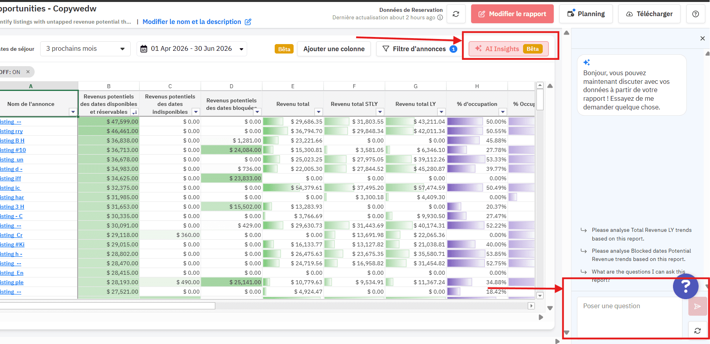Remove the OFF: ON filter chip

[28, 72]
